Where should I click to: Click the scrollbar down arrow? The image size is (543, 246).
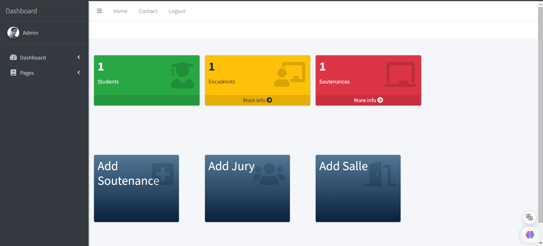540,243
